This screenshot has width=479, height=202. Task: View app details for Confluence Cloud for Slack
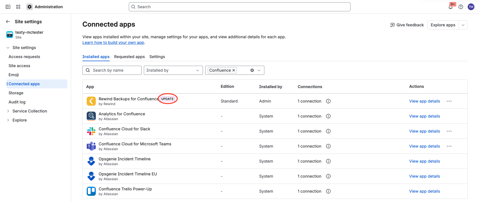pyautogui.click(x=424, y=131)
